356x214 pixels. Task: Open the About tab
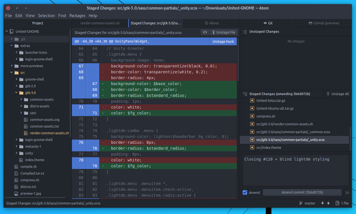click(212, 23)
